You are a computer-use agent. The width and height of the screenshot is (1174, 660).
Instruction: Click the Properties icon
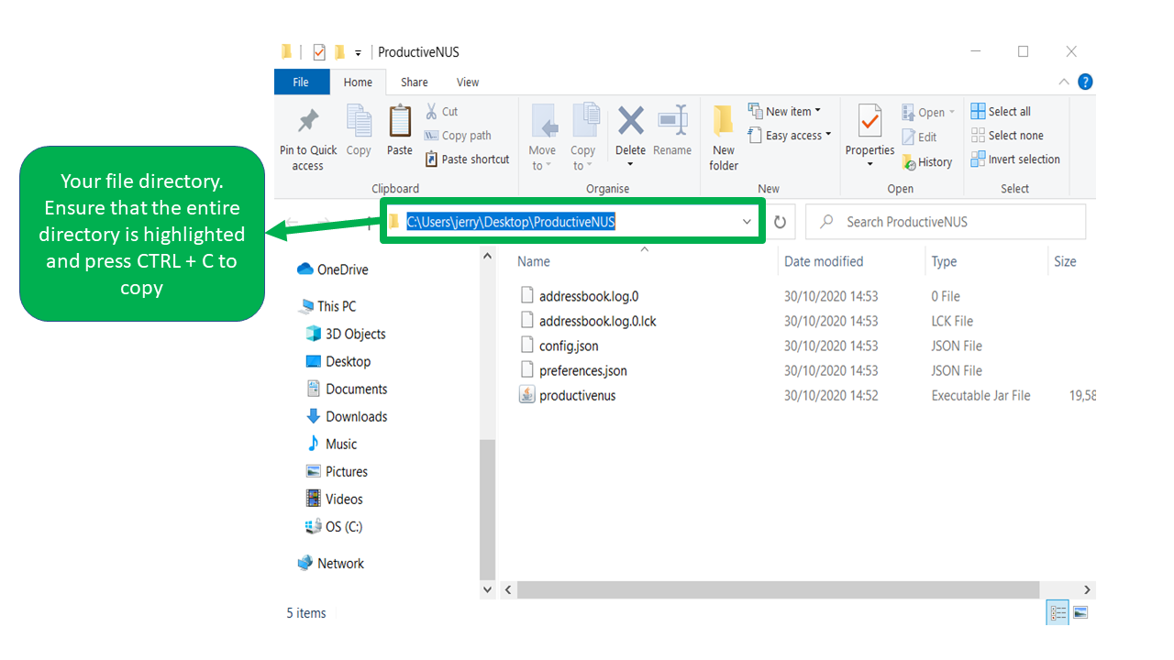[869, 121]
